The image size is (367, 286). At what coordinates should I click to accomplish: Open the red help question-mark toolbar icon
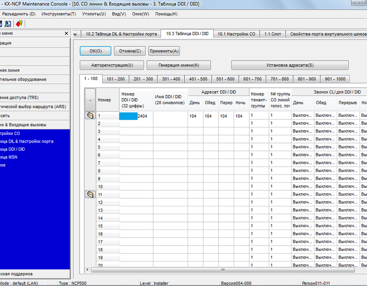coord(19,24)
